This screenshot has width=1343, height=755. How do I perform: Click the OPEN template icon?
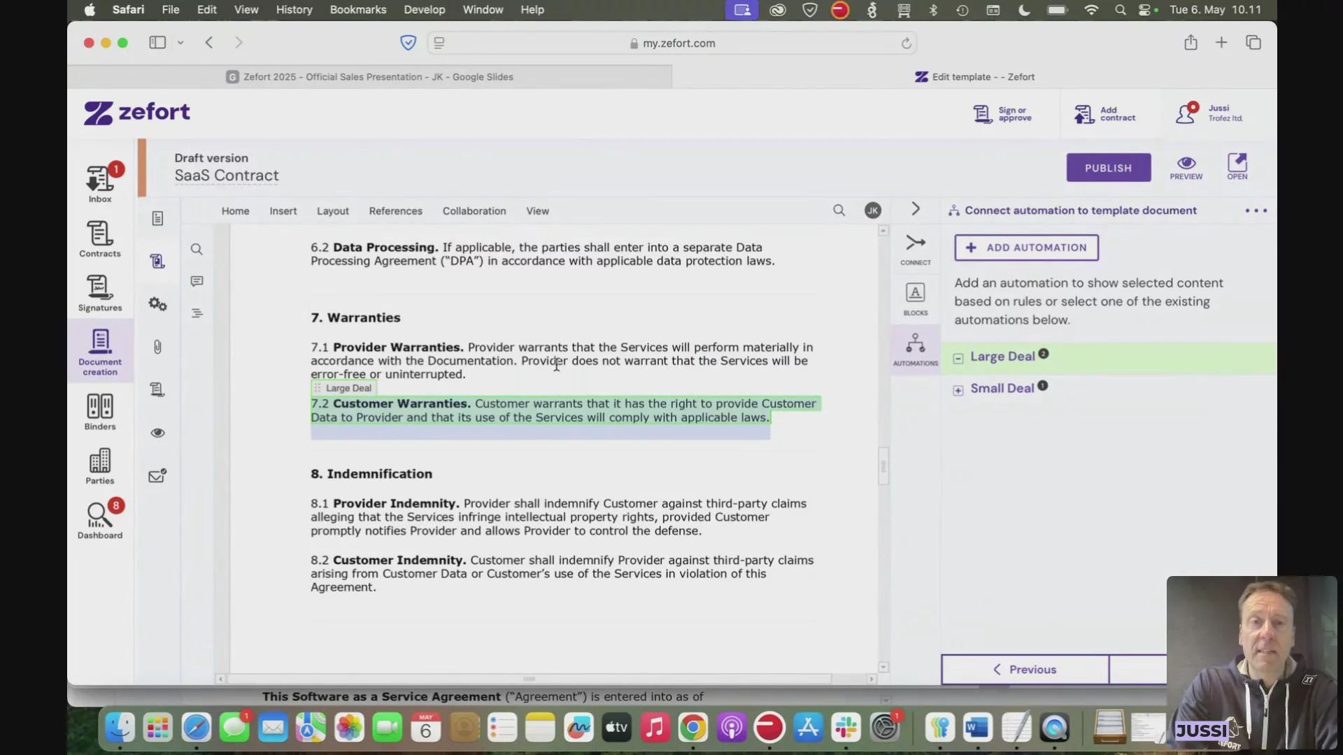point(1237,167)
